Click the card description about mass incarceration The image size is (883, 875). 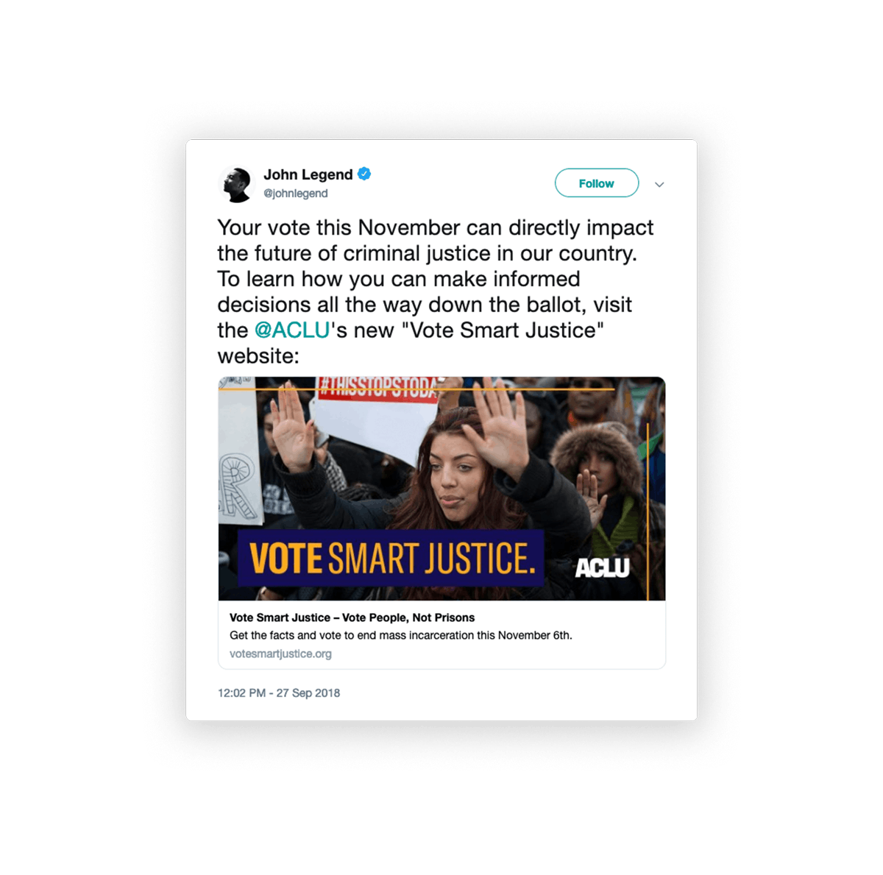400,635
